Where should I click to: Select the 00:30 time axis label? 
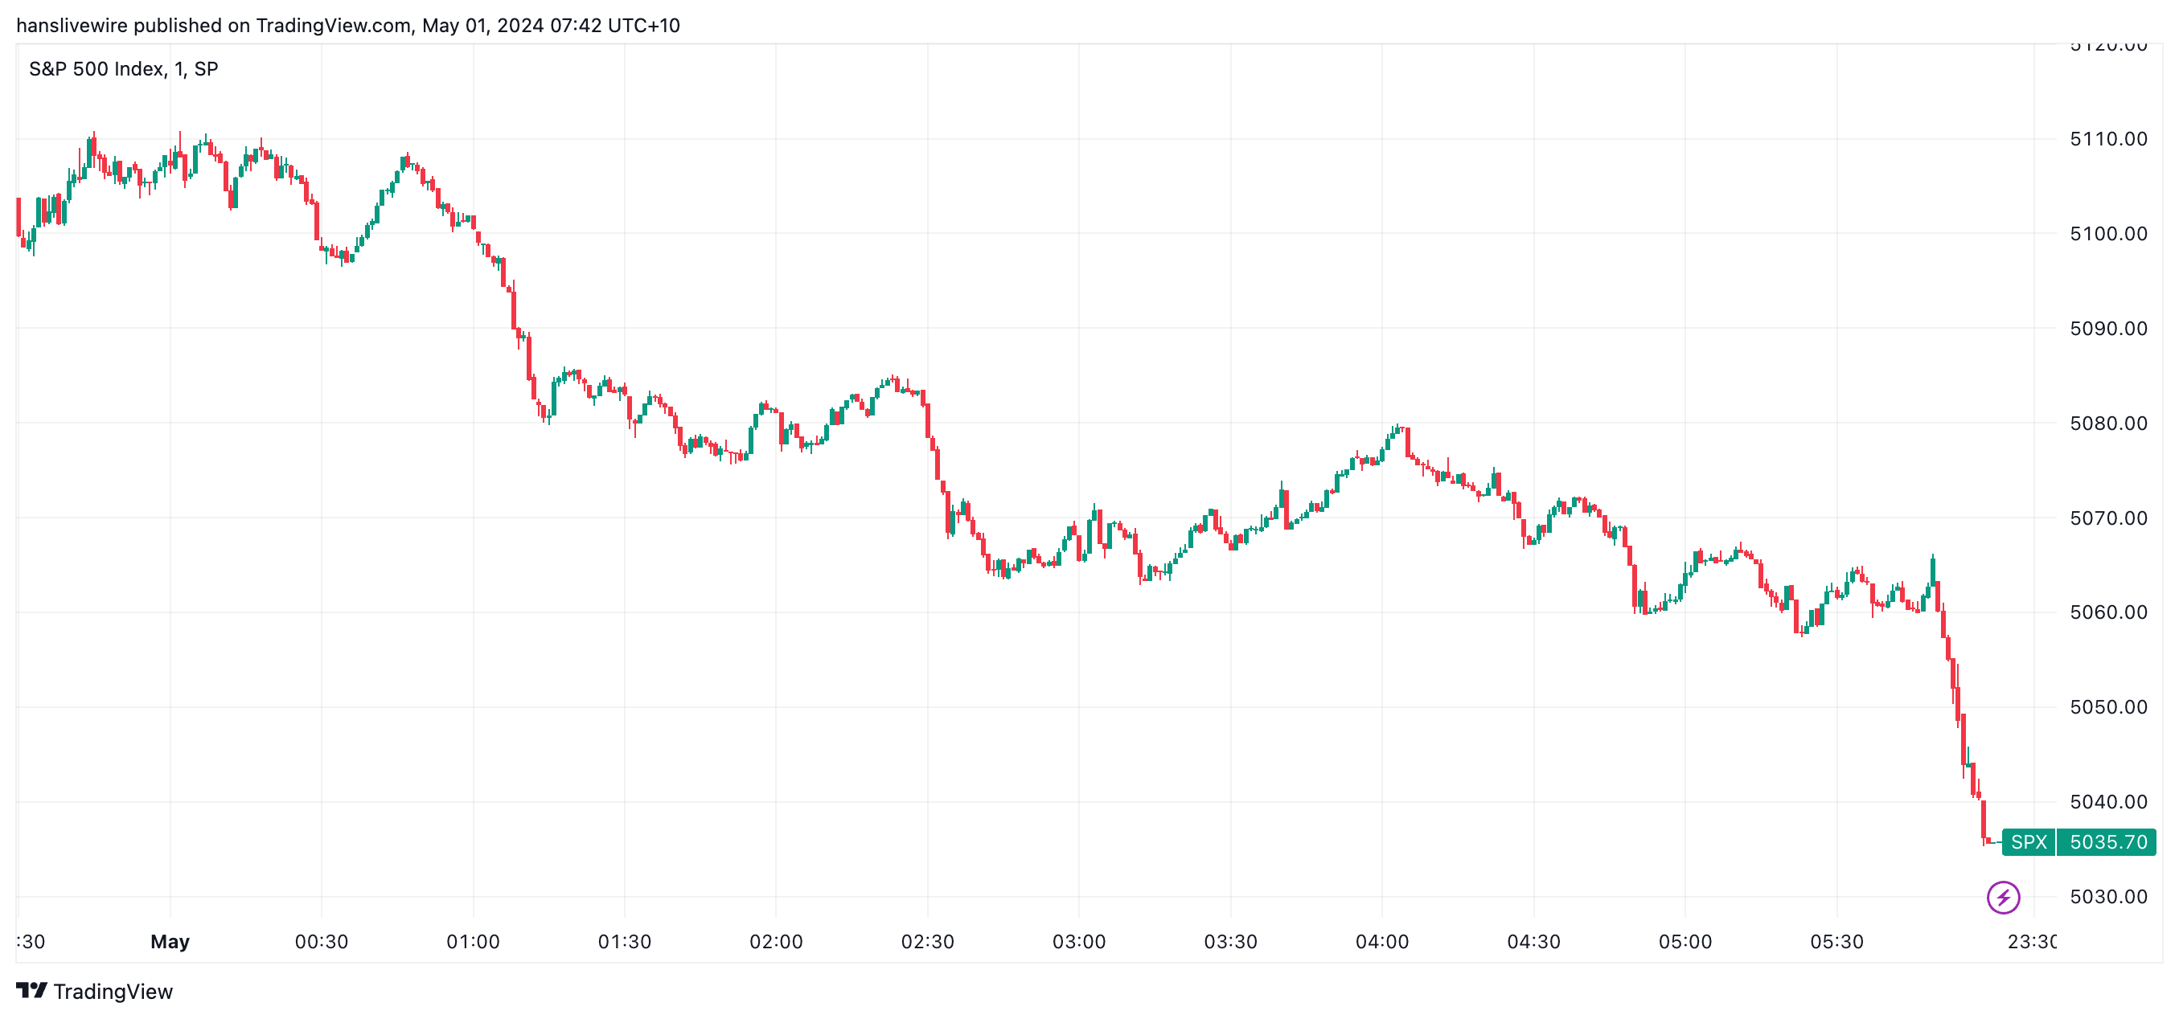(322, 941)
